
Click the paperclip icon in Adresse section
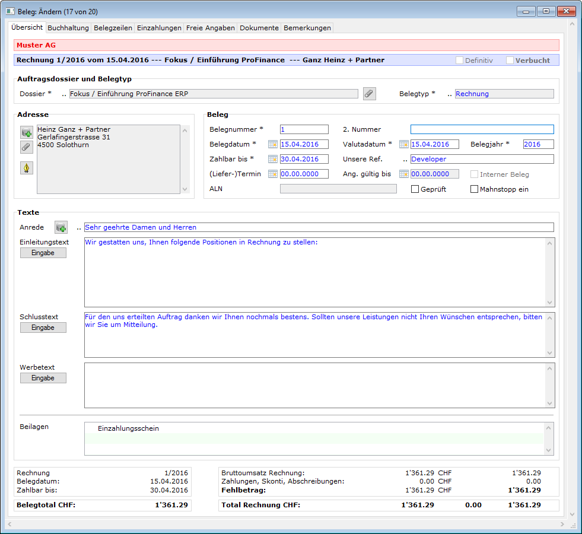[27, 147]
